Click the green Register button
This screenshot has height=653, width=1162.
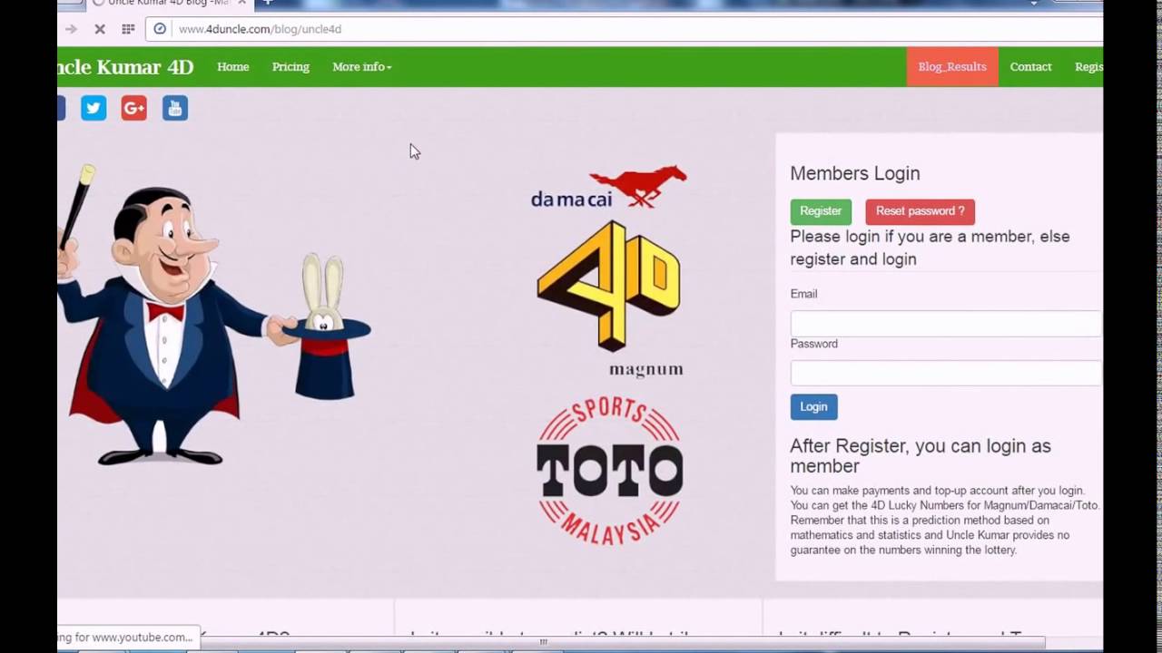[821, 211]
